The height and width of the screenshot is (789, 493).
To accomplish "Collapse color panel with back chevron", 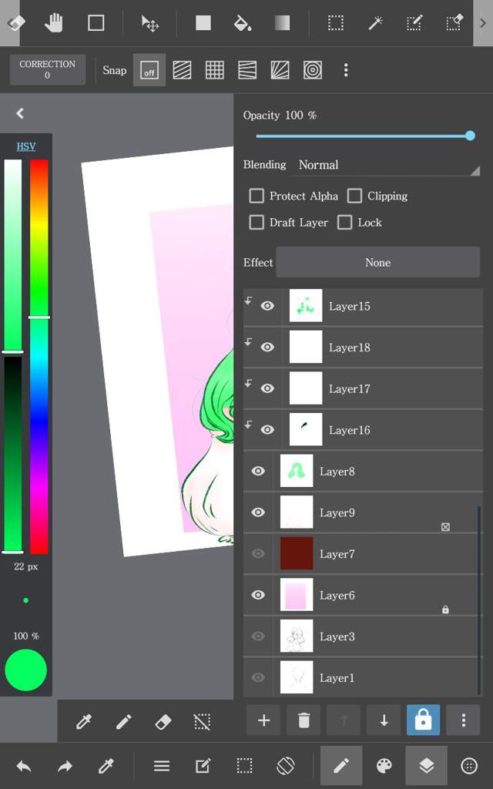I will (x=20, y=113).
